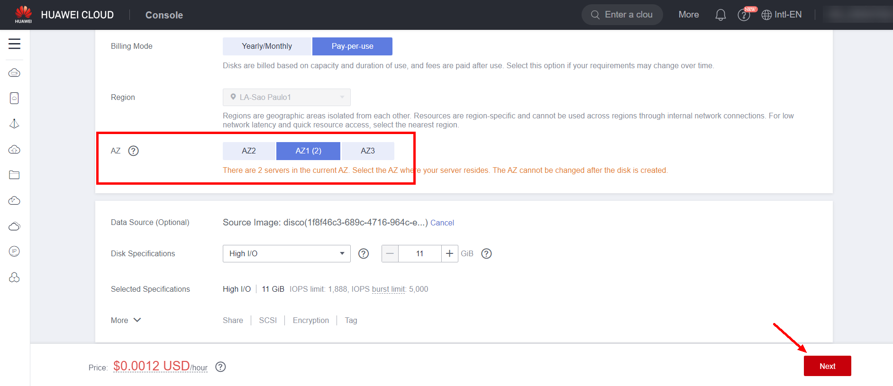Image resolution: width=893 pixels, height=386 pixels.
Task: Open the Intl-EN language menu
Action: coord(782,15)
